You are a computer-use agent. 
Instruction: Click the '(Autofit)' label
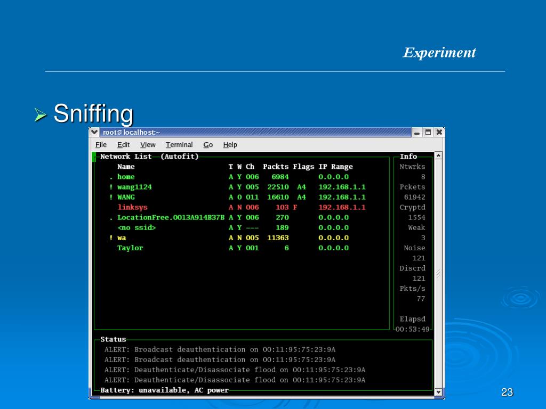tap(179, 157)
